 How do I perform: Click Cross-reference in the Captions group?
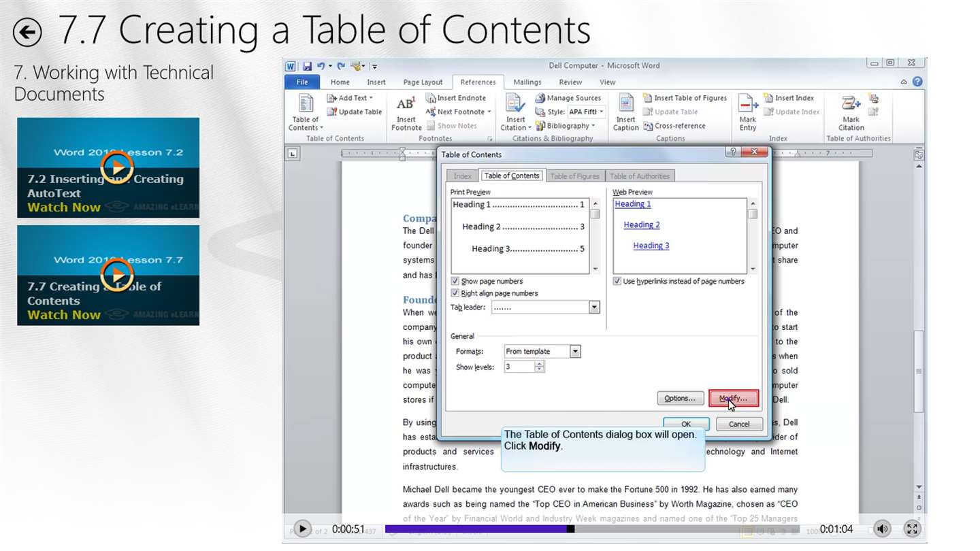click(x=674, y=126)
